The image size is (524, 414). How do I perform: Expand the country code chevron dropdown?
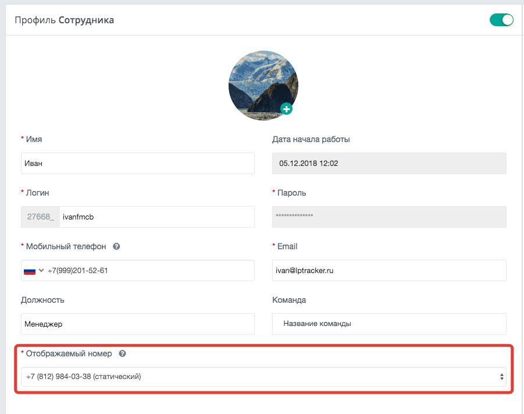pyautogui.click(x=41, y=270)
